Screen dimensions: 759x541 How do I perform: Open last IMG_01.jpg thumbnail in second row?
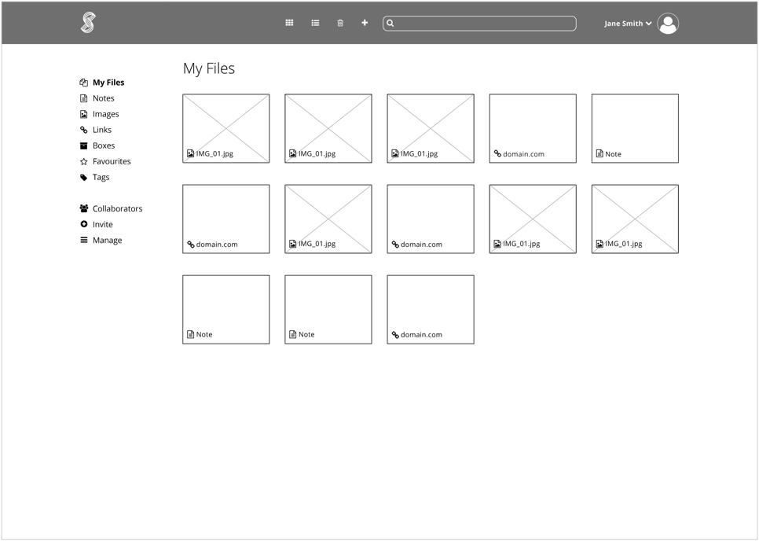(635, 219)
